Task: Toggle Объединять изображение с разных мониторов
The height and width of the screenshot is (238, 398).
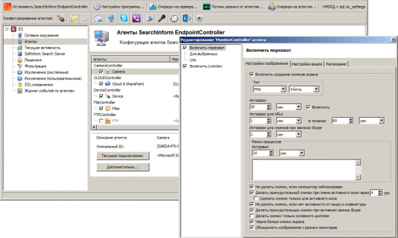Action: [x=251, y=227]
